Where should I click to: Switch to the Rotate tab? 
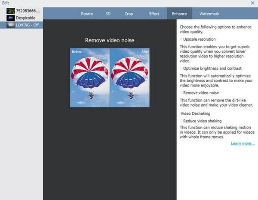tap(87, 14)
